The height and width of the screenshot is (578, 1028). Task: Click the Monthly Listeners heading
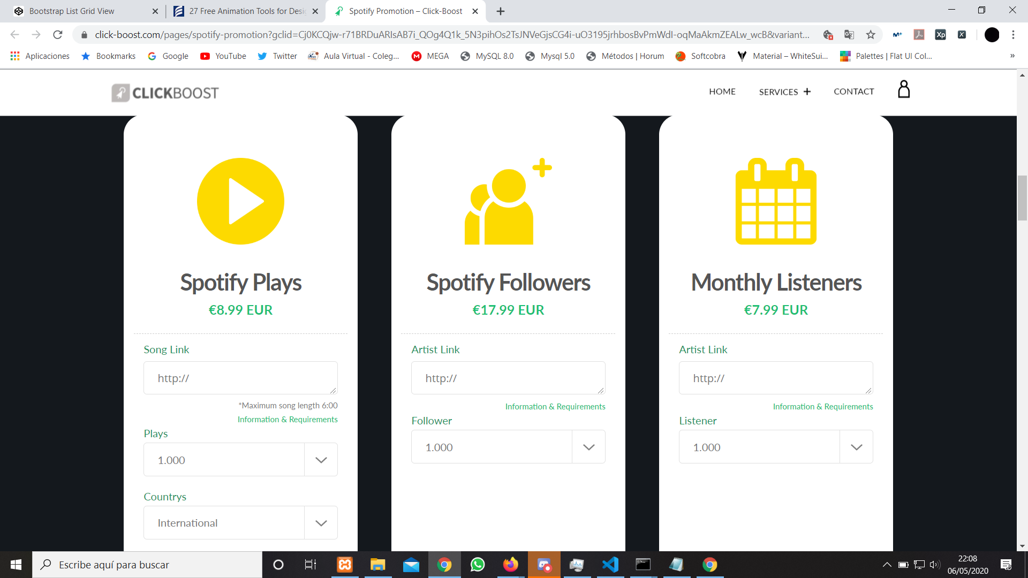click(776, 283)
